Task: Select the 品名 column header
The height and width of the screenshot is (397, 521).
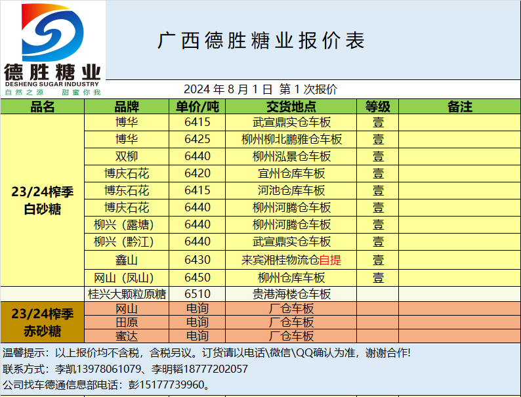Action: pos(43,107)
